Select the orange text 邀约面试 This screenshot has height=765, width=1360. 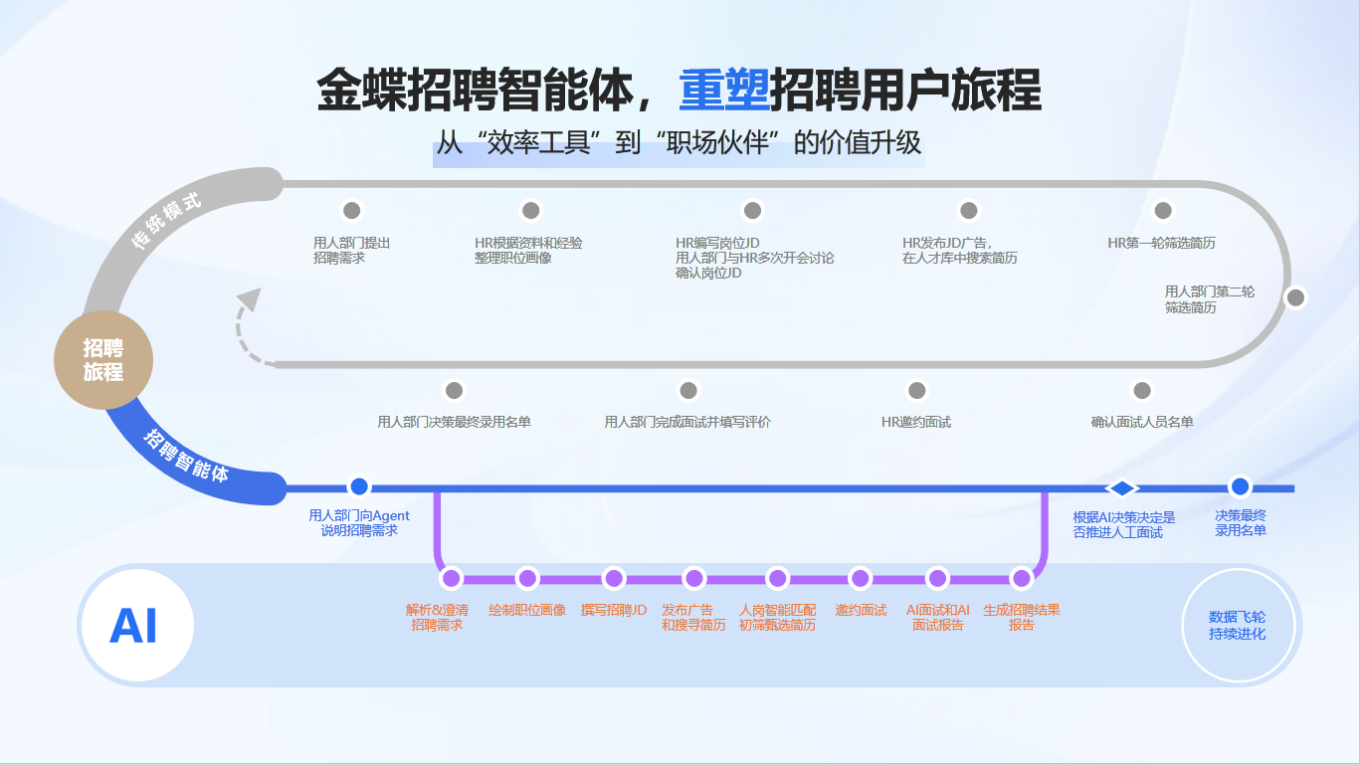(861, 610)
